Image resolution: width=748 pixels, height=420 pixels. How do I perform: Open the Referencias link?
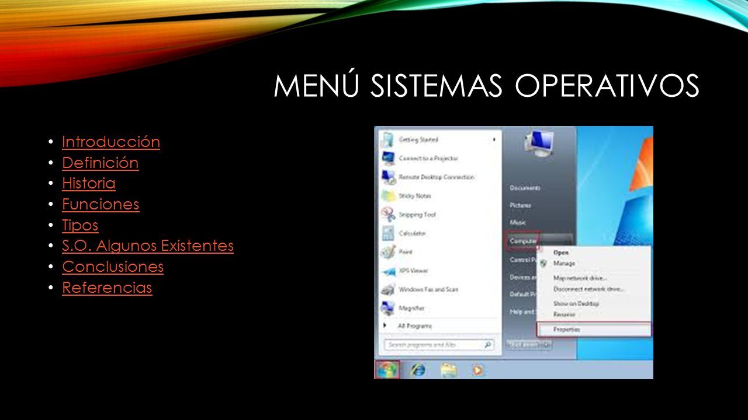pos(107,288)
